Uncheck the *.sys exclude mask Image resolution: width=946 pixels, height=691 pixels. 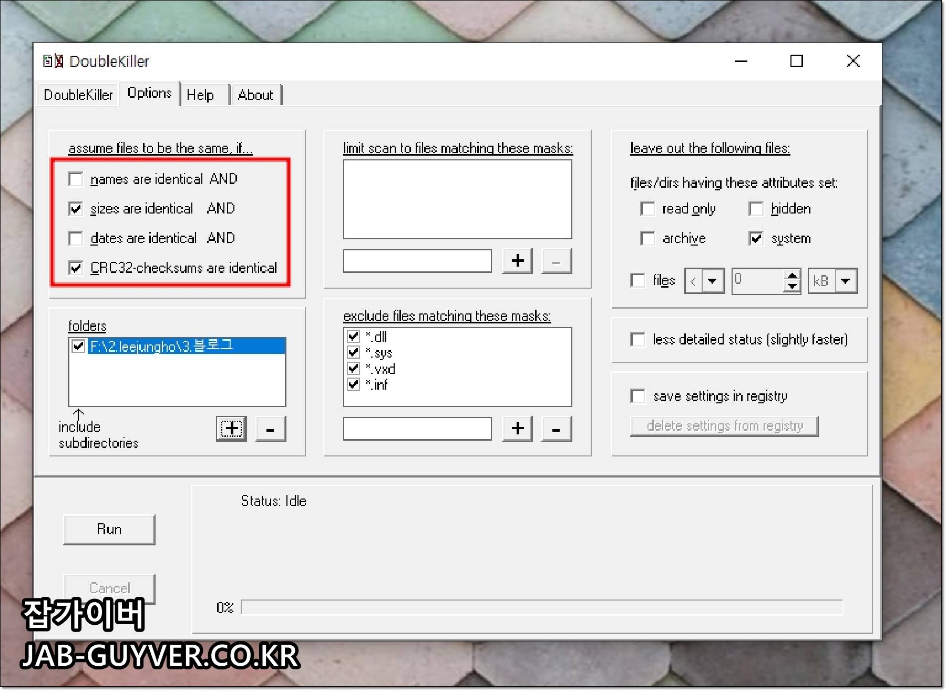point(354,352)
